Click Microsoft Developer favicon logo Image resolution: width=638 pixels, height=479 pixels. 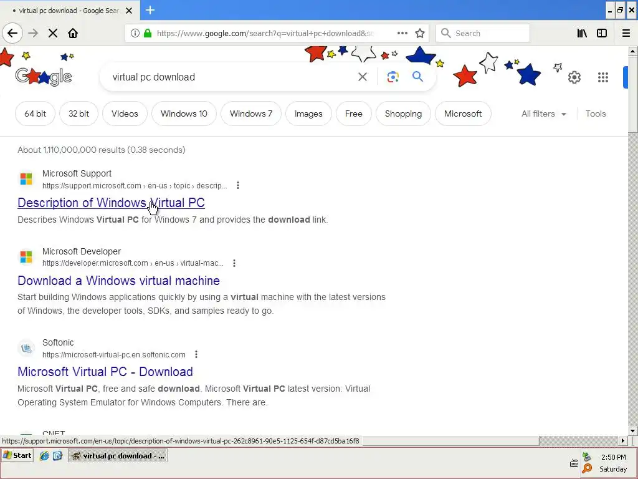(26, 256)
